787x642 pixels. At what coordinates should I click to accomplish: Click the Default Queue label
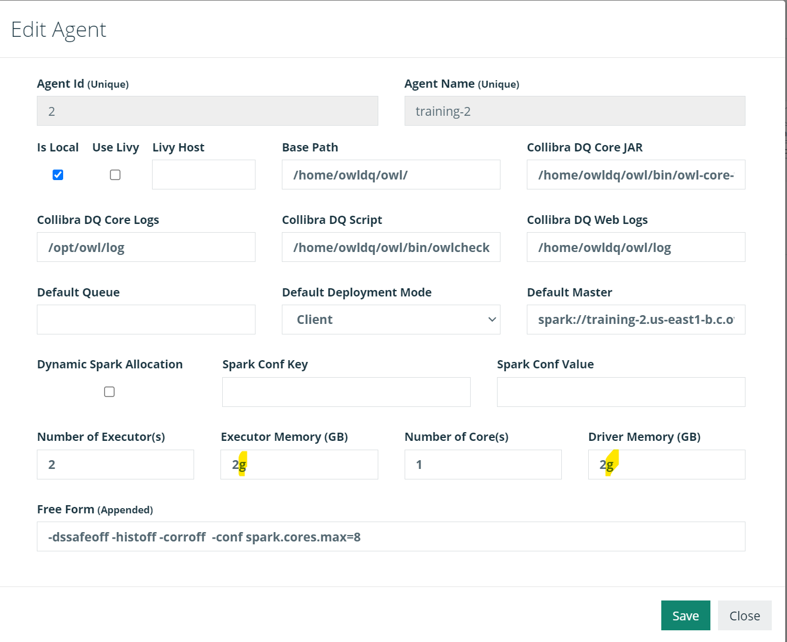pos(78,292)
